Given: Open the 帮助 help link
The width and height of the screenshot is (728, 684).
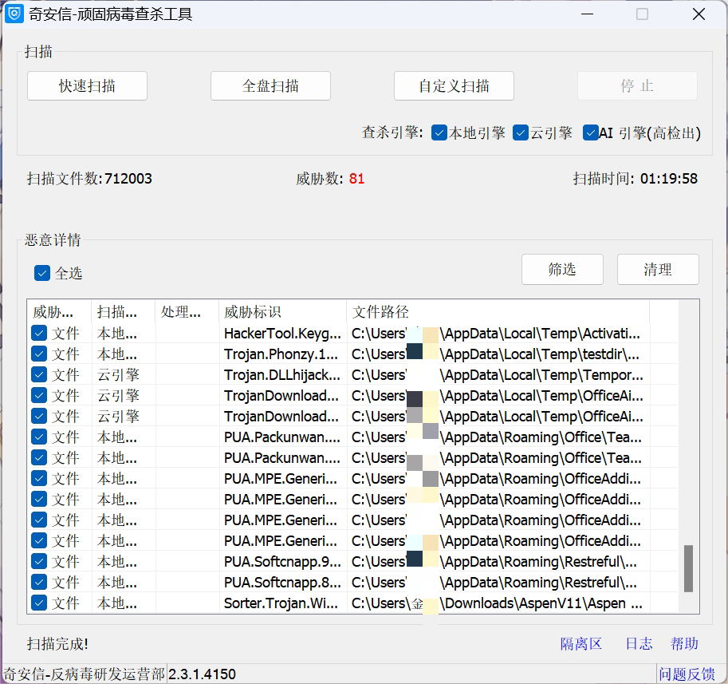Looking at the screenshot, I should click(x=684, y=644).
